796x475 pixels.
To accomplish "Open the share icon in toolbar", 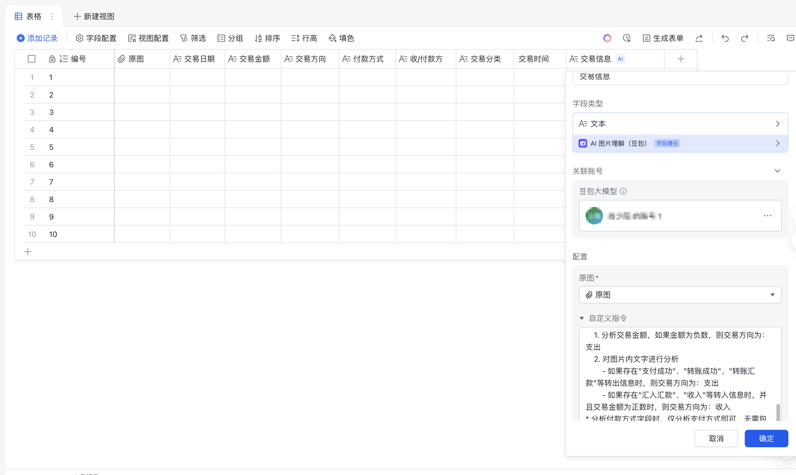I will coord(699,38).
